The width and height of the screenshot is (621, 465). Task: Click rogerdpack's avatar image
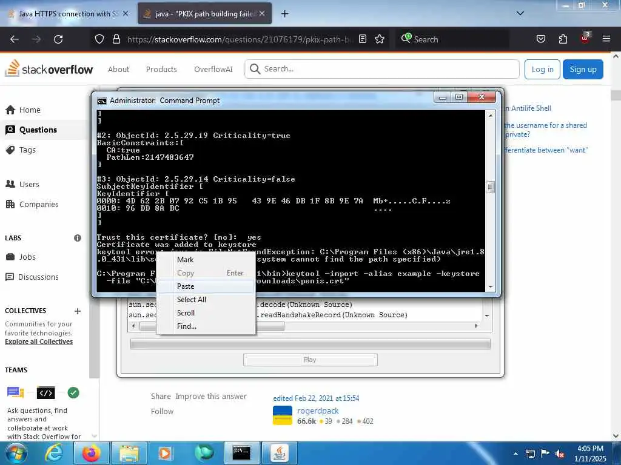click(283, 415)
